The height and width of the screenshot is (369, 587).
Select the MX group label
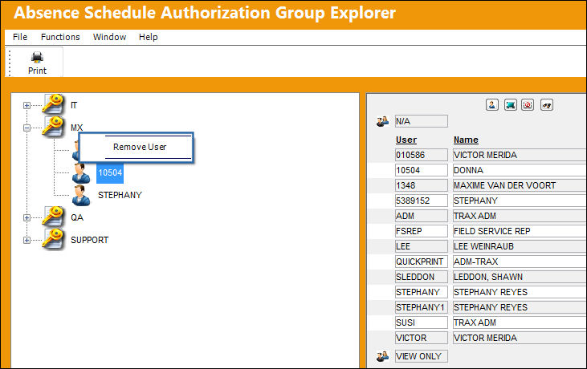(77, 128)
